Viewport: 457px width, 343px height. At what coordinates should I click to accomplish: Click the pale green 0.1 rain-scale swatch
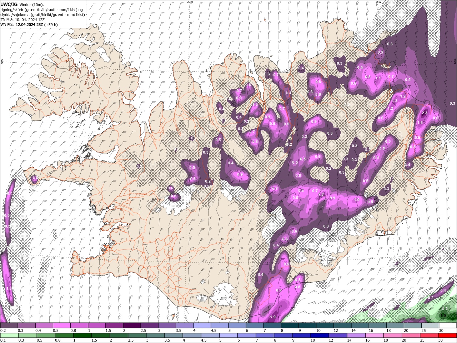point(9,335)
